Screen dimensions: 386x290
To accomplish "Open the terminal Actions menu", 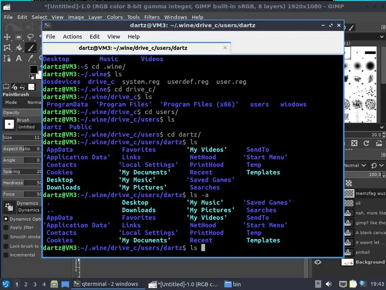I will tap(72, 37).
